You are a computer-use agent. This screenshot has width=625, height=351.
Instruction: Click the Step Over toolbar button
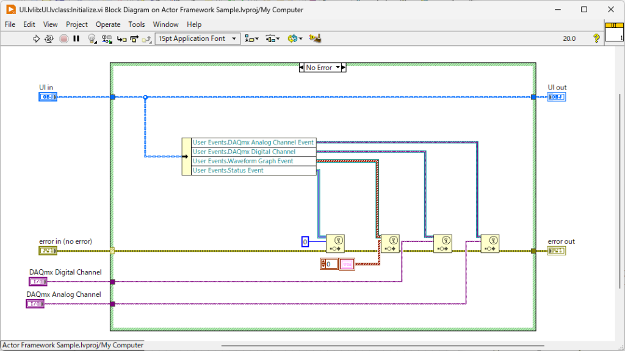pos(134,38)
